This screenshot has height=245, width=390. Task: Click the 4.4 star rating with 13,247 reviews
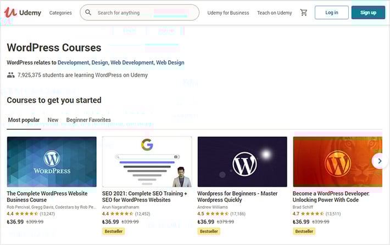point(31,214)
